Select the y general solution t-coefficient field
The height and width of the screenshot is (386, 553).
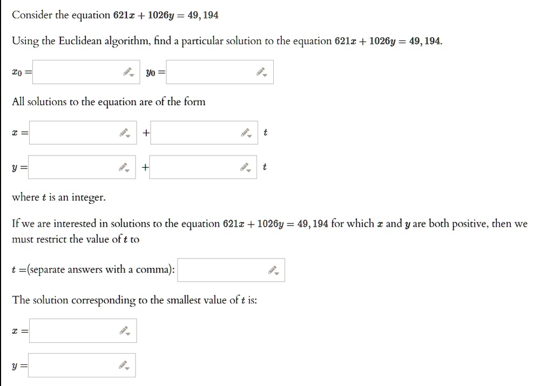203,167
